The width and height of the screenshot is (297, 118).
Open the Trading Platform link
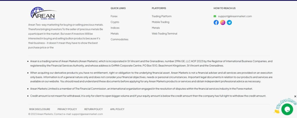point(162,16)
